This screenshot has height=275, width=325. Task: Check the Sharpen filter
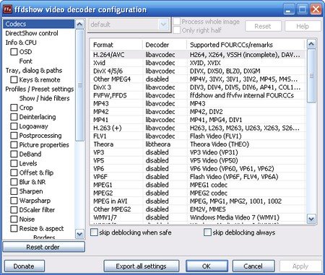click(14, 191)
